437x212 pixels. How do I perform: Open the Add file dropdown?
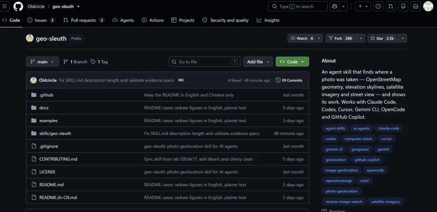click(258, 62)
